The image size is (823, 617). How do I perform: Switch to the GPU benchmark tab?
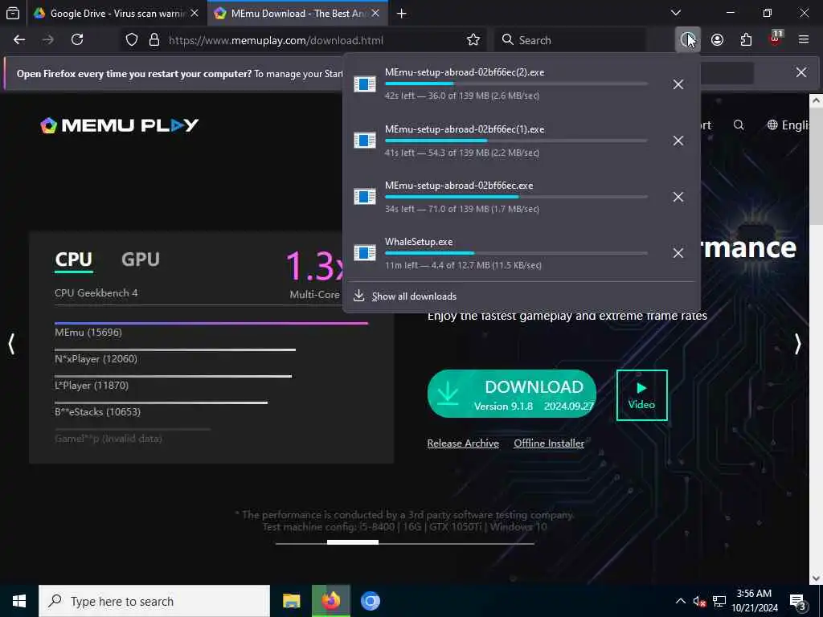[x=140, y=259]
